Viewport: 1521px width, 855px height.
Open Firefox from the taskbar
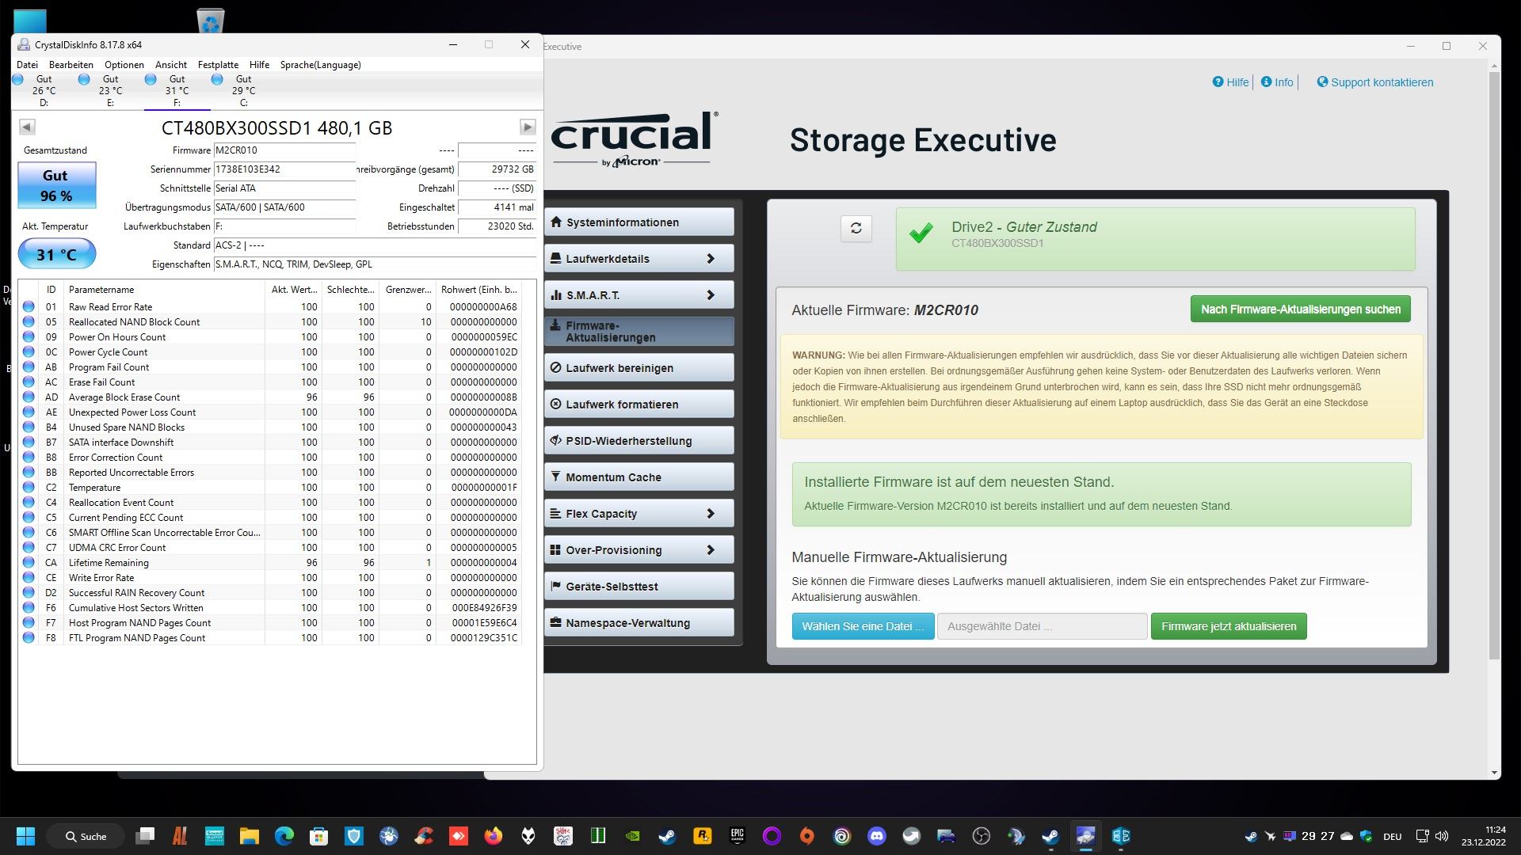tap(494, 836)
